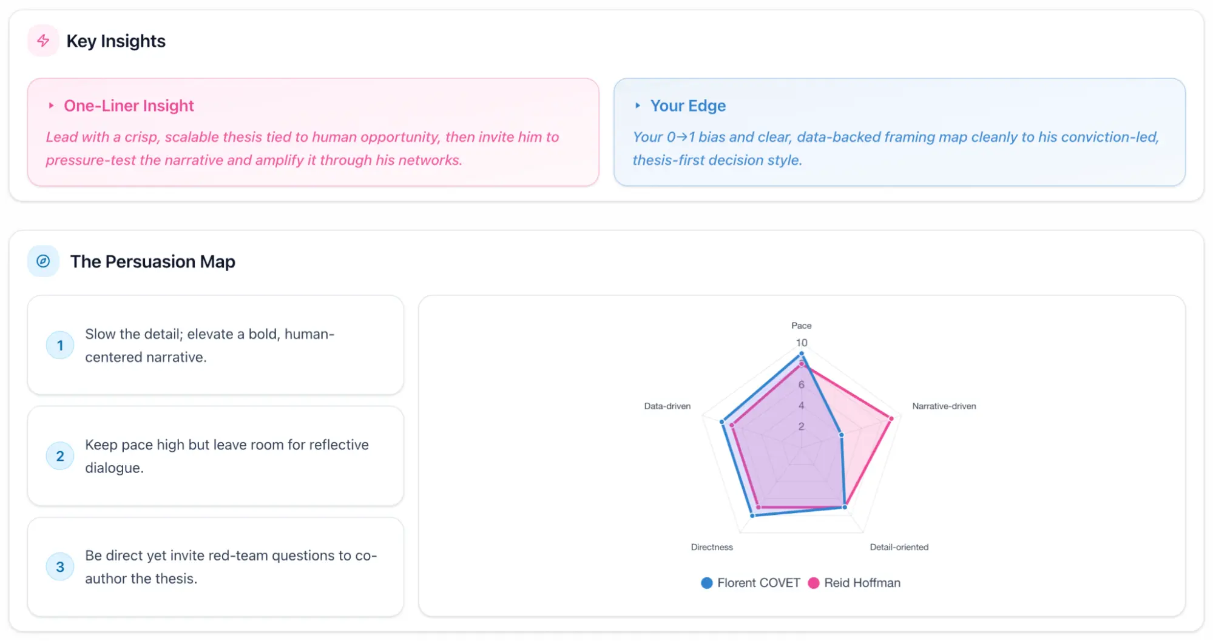Click the number 3 step badge
1213x641 pixels.
click(x=60, y=567)
